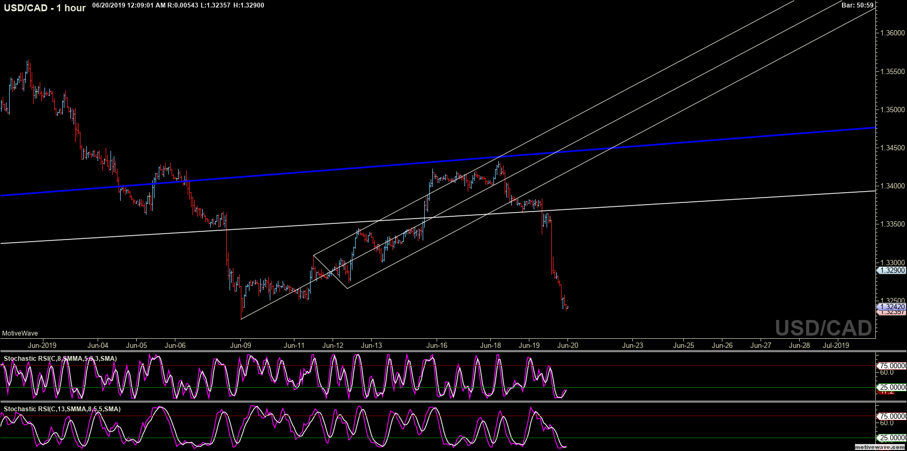The width and height of the screenshot is (907, 451).
Task: Click the Jul-2019 date axis label
Action: point(836,345)
